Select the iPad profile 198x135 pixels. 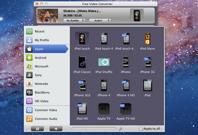[x=147, y=88]
